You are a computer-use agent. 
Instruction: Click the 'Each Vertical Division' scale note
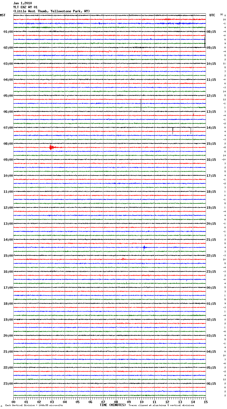tap(34, 406)
